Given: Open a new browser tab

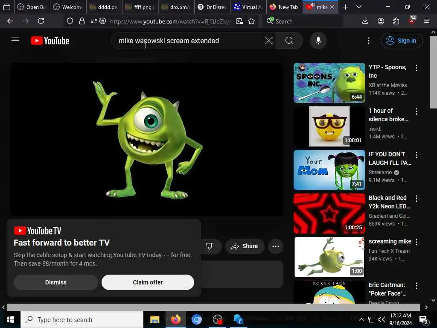Looking at the screenshot, I should tap(345, 7).
